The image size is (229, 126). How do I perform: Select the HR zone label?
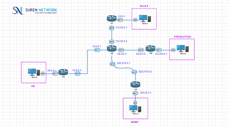tap(33, 86)
